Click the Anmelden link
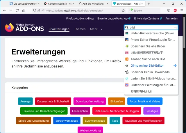This screenshot has height=133, width=186. click(171, 18)
